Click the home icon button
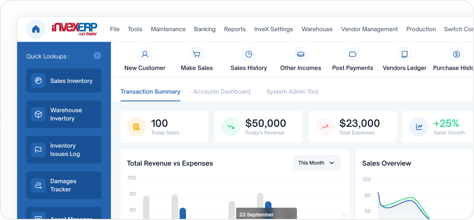The width and height of the screenshot is (474, 220). (36, 29)
